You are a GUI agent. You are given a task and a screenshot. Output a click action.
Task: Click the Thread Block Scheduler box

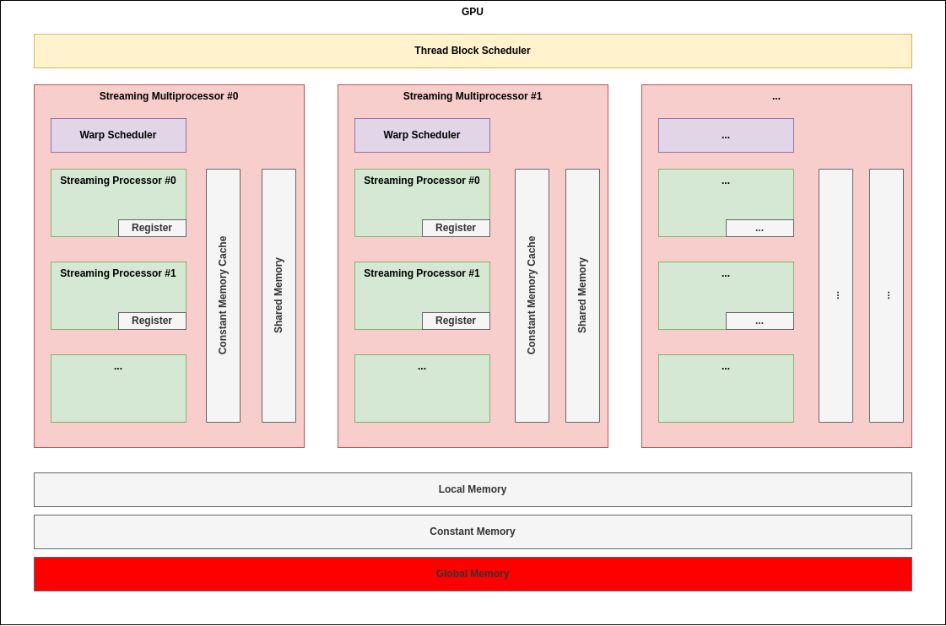(x=473, y=51)
